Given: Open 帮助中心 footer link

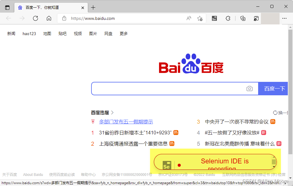Looking at the screenshot, I should (88, 175).
